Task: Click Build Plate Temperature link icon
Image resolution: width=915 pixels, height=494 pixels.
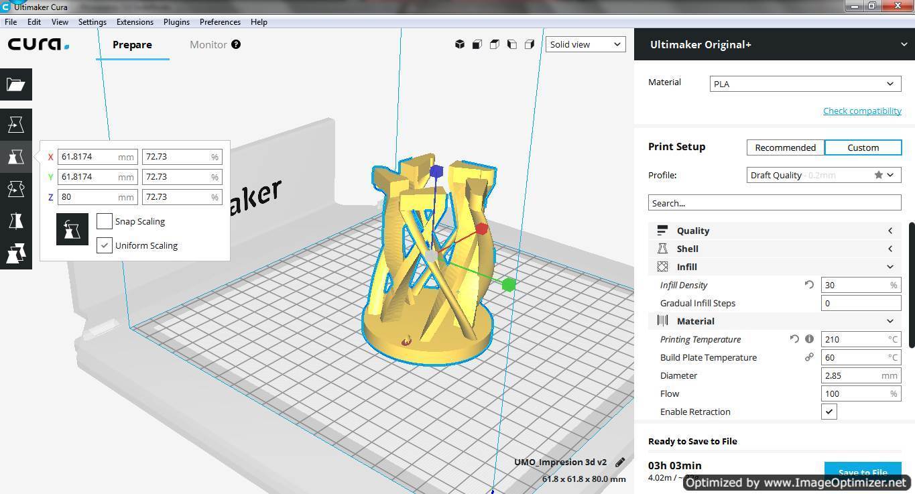Action: [809, 357]
